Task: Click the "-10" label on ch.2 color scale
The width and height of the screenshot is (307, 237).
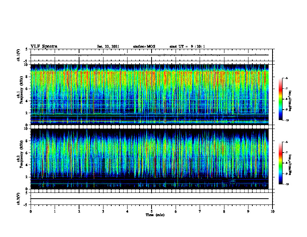Action: tap(286, 184)
